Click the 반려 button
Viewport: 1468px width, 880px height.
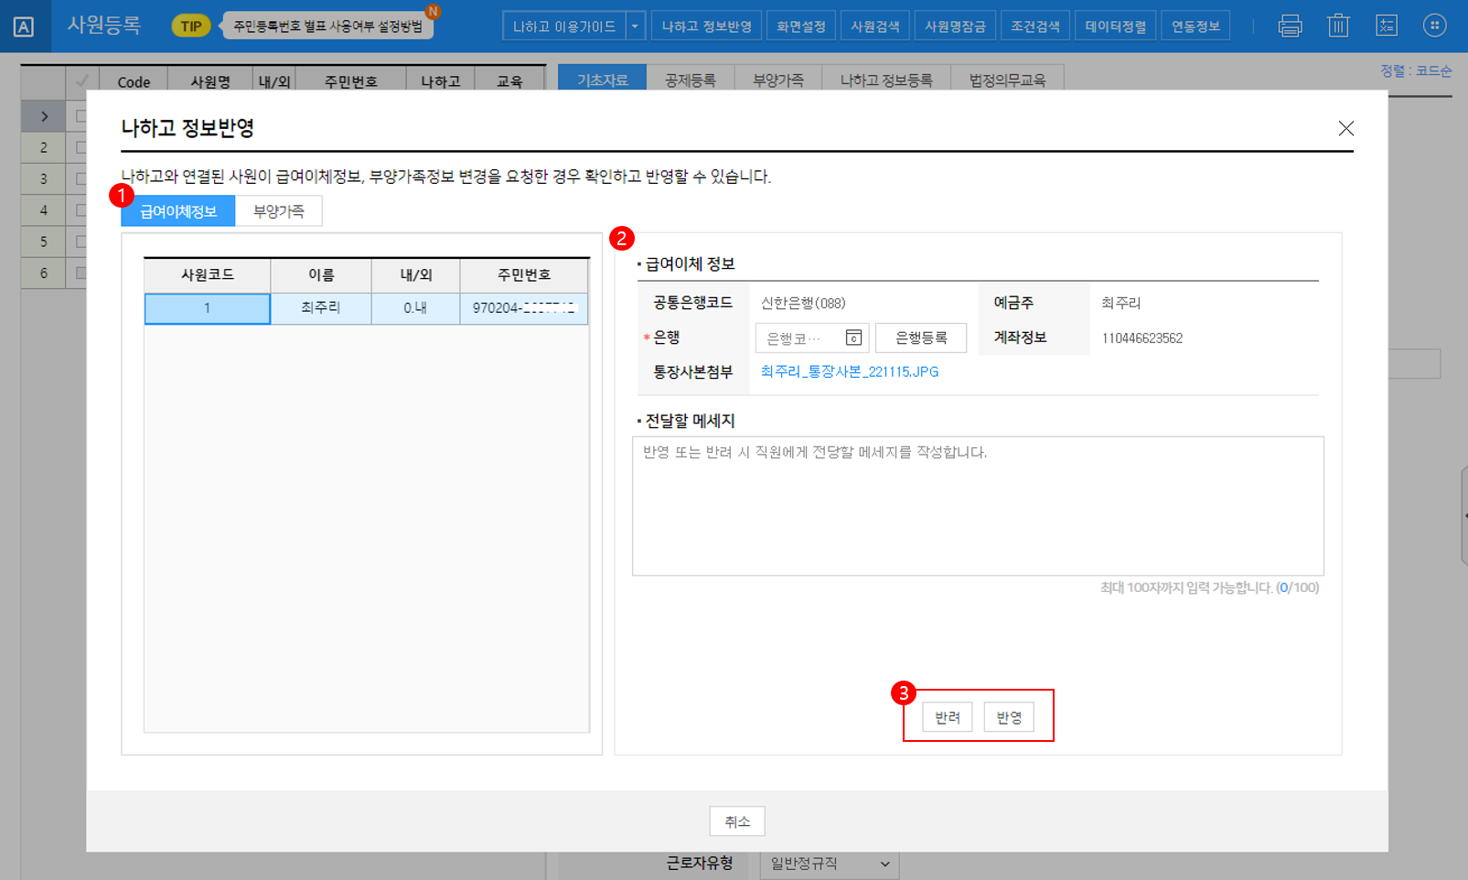[x=948, y=717]
